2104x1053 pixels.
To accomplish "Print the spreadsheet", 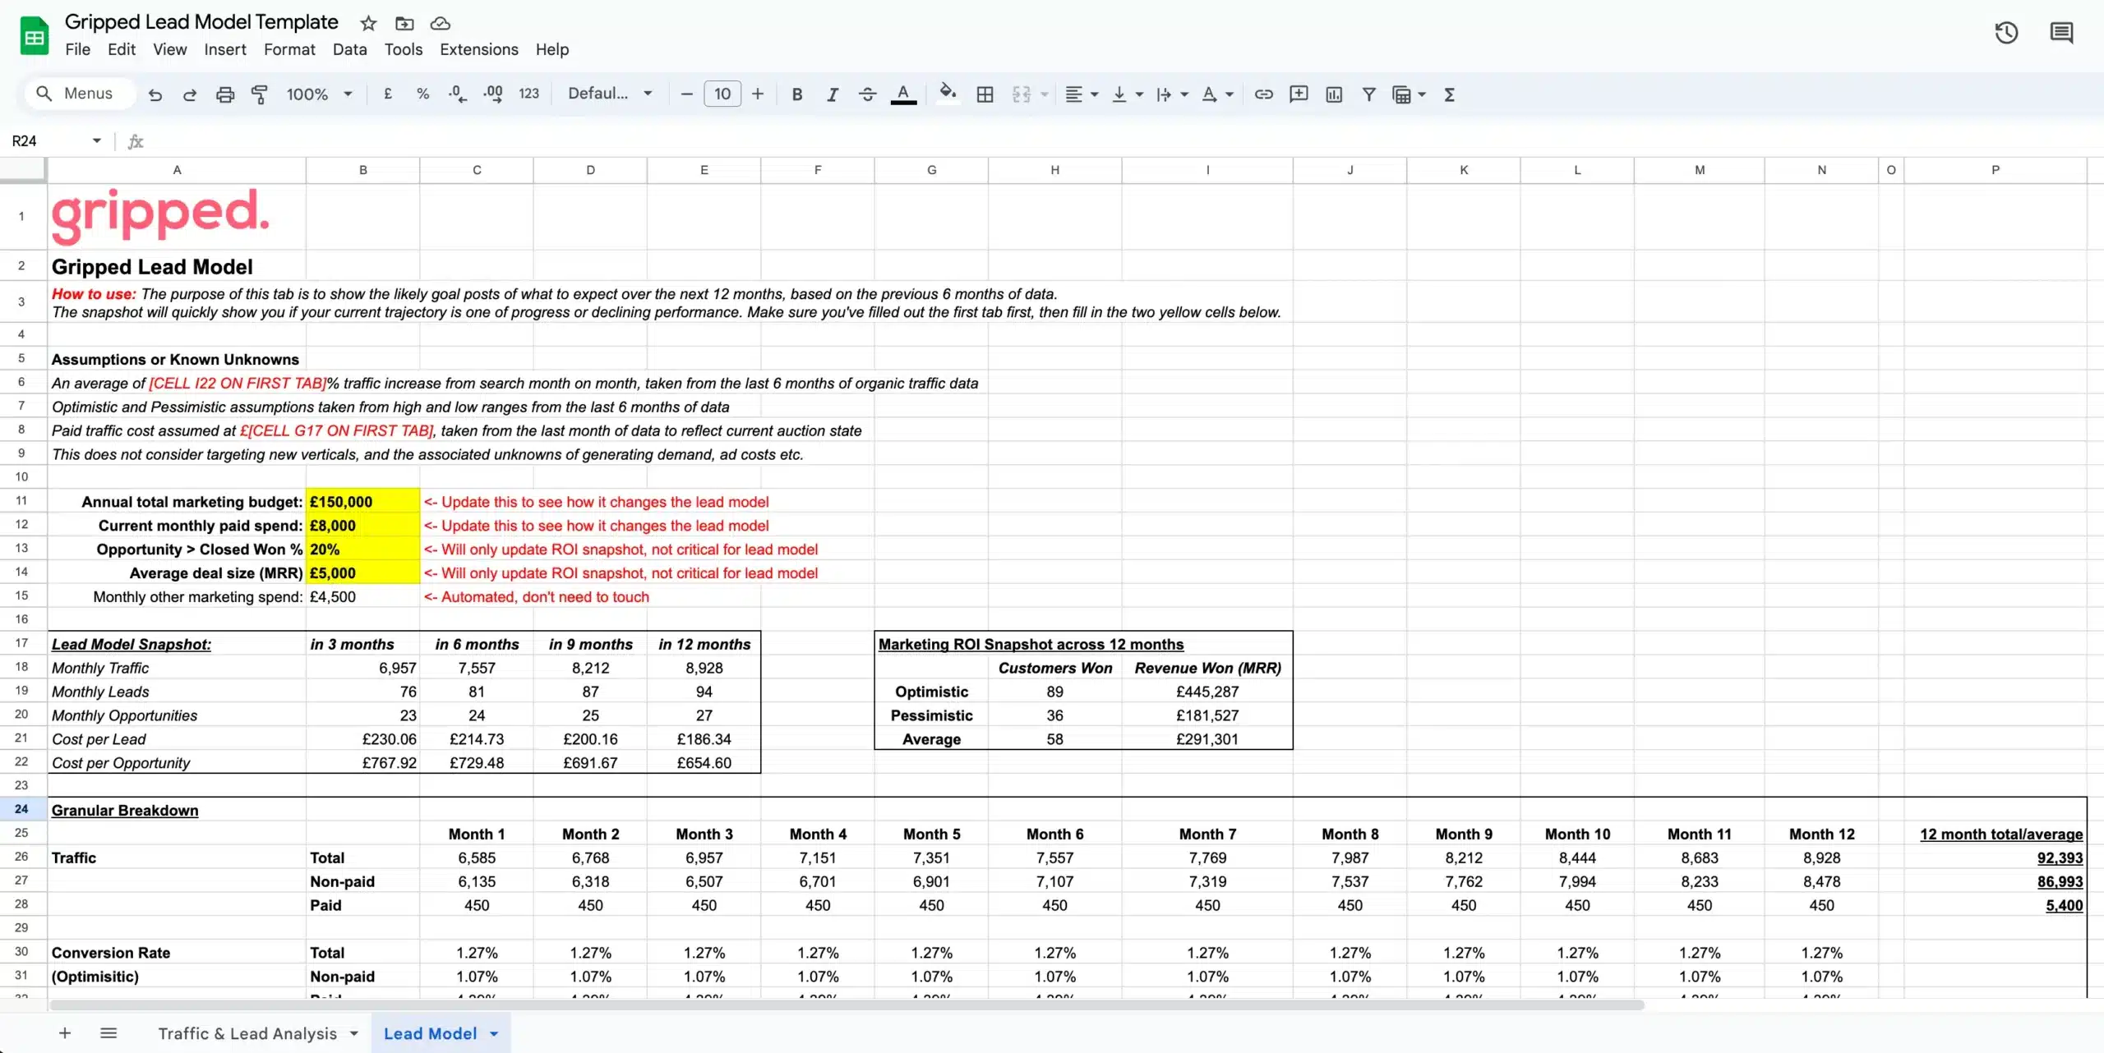I will point(224,94).
